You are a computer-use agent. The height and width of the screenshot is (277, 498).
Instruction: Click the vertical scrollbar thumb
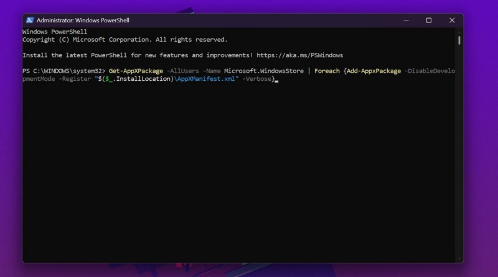tap(459, 40)
